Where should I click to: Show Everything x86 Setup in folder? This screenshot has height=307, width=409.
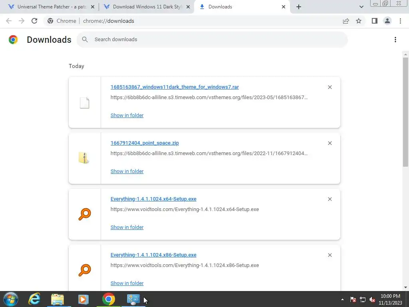(x=127, y=283)
